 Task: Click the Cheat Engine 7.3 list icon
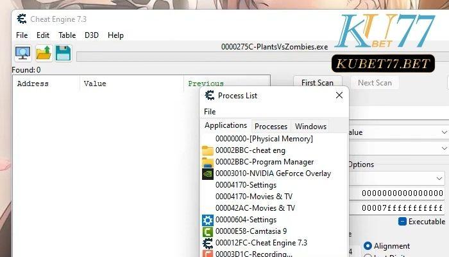207,244
